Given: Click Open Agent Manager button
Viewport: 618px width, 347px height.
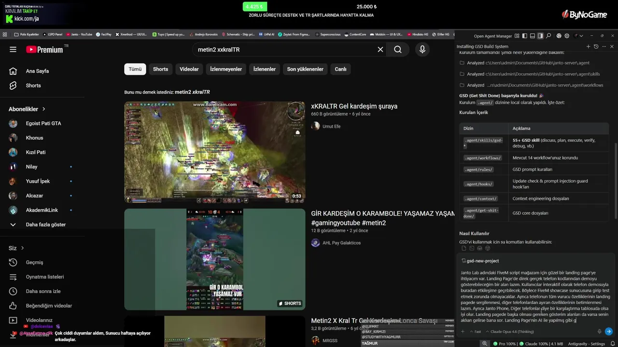Looking at the screenshot, I should pyautogui.click(x=493, y=36).
